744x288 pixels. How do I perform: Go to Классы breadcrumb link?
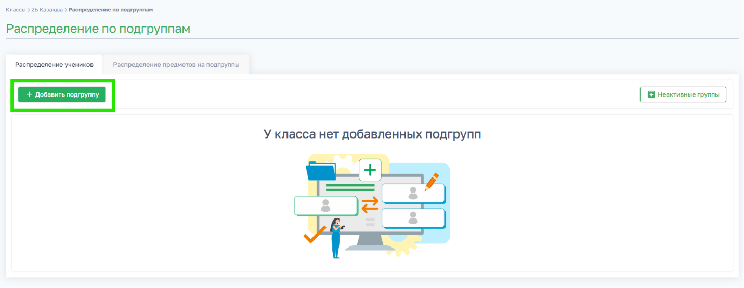point(16,10)
